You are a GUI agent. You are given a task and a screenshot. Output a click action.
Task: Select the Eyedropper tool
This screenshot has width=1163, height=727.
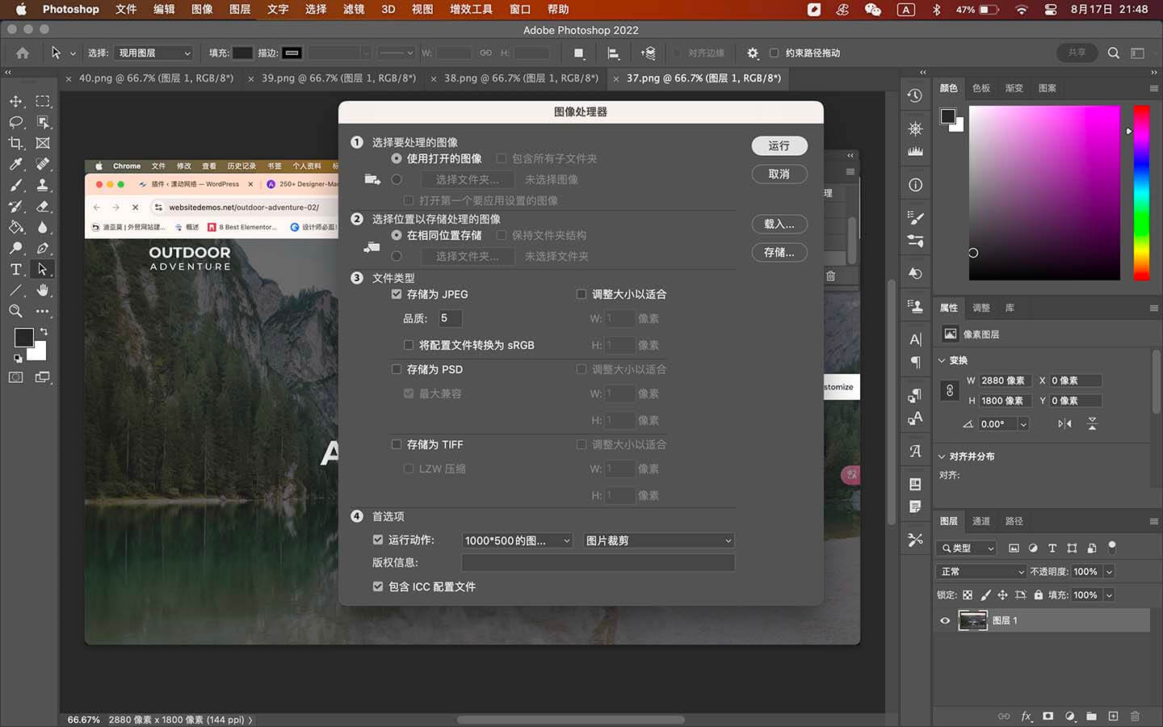[15, 164]
